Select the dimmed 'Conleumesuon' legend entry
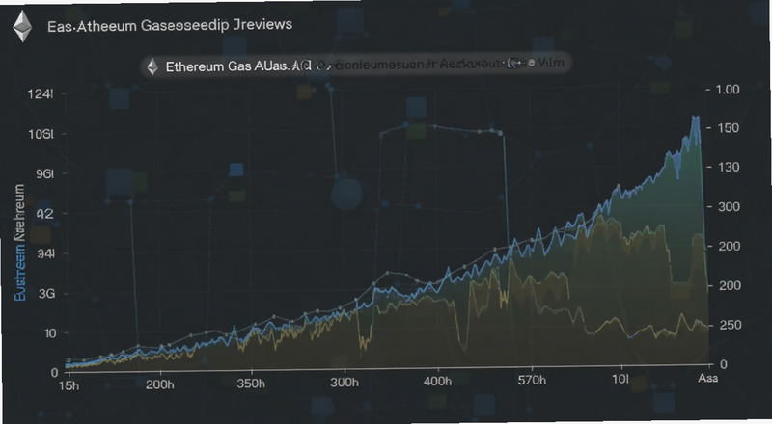The height and width of the screenshot is (424, 772). pyautogui.click(x=379, y=65)
